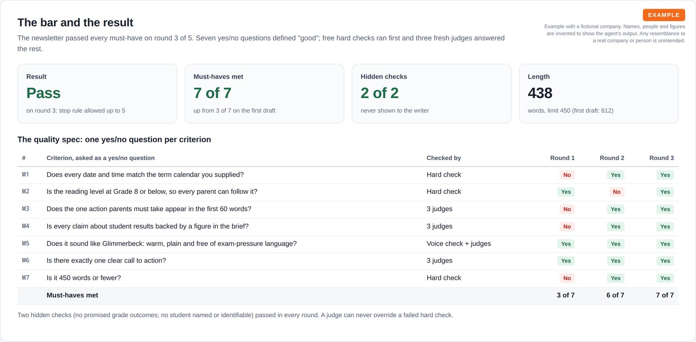Click the M2 Round 2 No badge

point(616,192)
